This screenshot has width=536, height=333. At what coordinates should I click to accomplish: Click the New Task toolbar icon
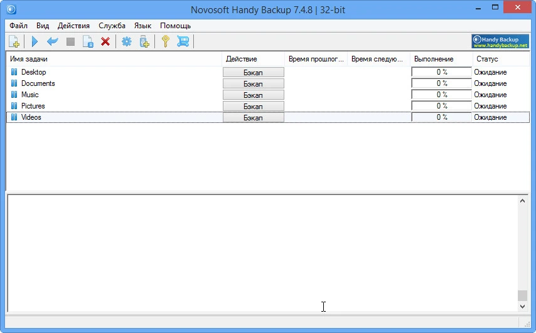coord(14,41)
